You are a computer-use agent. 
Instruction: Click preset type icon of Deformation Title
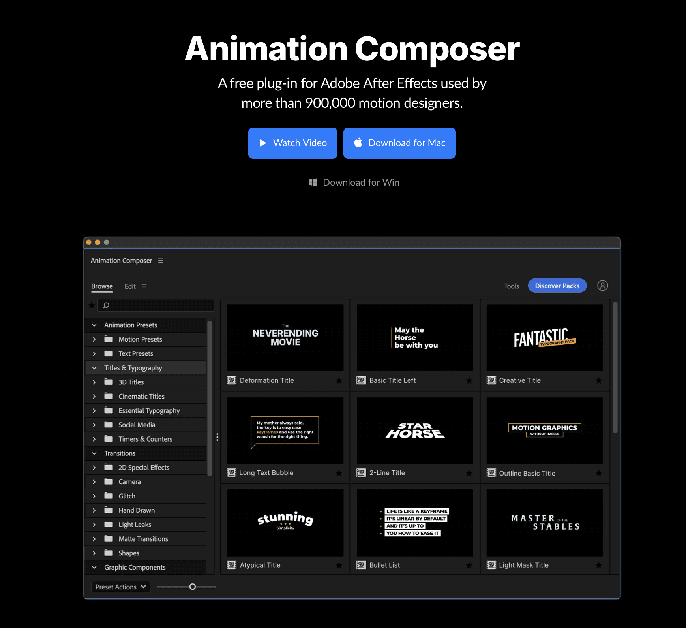click(x=232, y=380)
